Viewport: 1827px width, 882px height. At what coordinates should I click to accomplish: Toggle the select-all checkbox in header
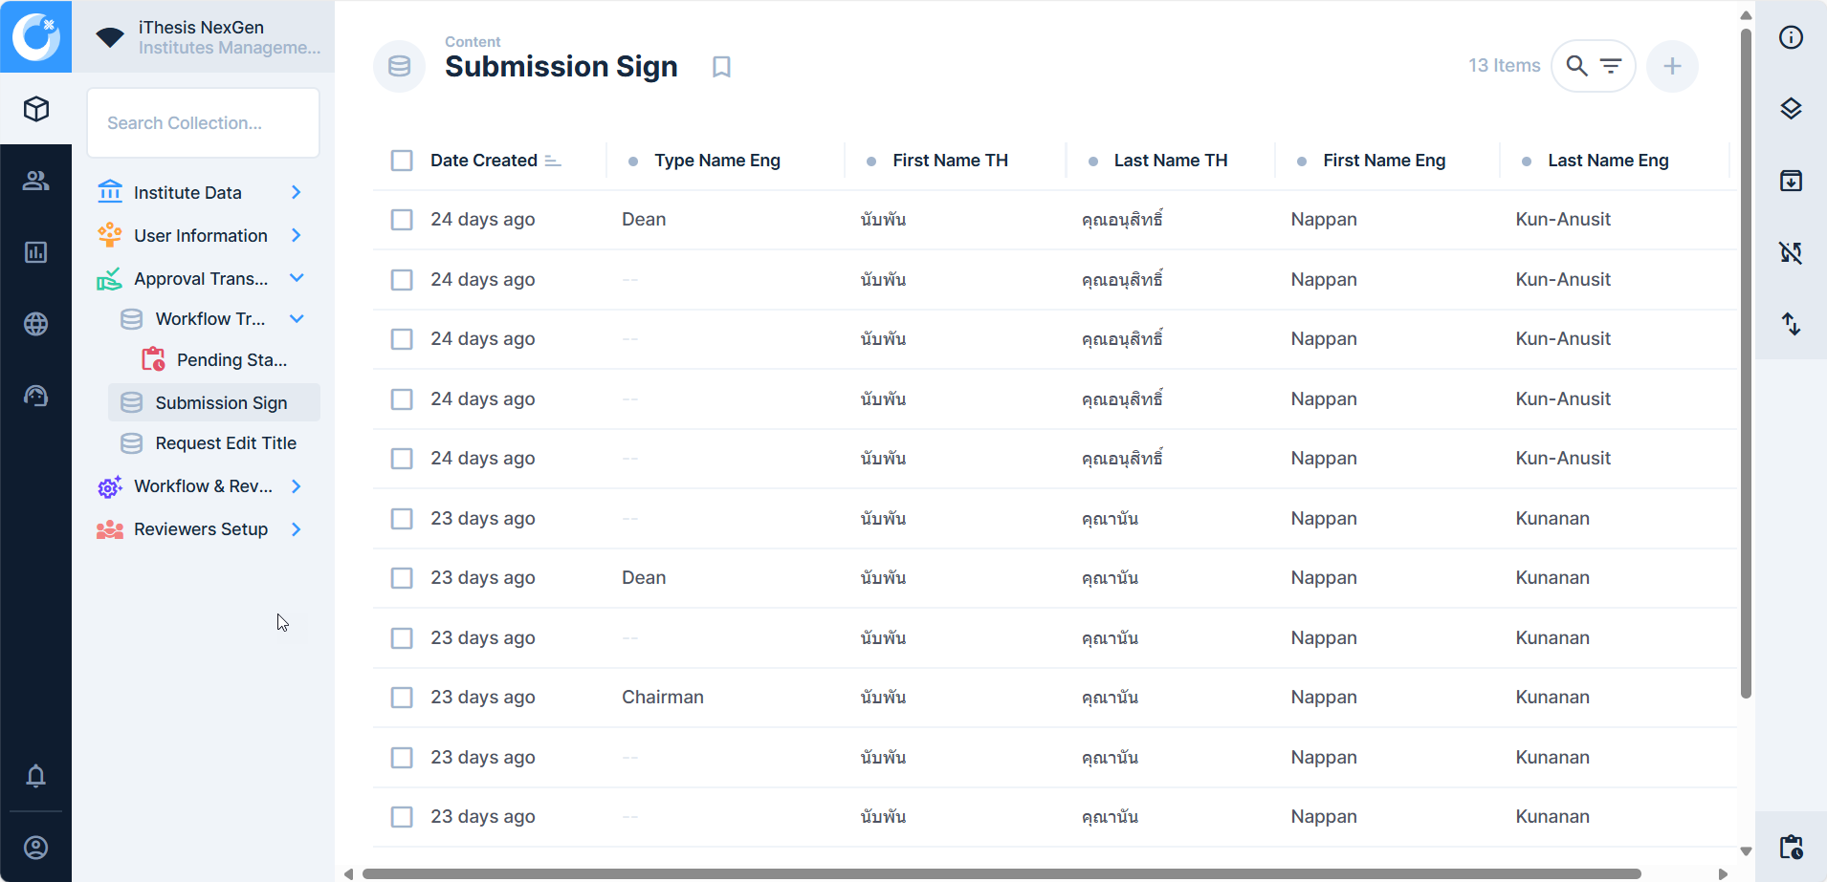click(x=402, y=161)
